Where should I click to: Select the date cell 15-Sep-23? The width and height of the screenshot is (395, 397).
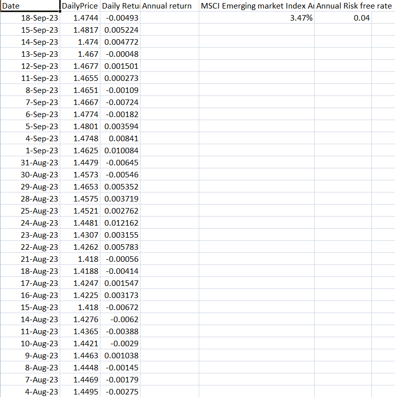pos(30,30)
